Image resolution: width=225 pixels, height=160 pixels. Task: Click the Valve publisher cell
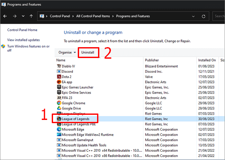point(149,77)
